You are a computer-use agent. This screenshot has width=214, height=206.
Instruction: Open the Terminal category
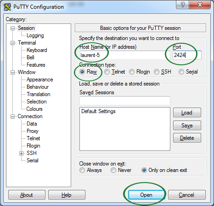pyautogui.click(x=27, y=43)
